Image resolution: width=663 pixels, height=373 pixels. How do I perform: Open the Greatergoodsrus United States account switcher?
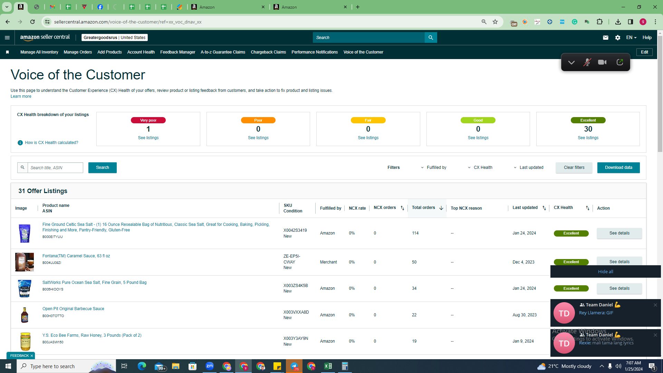coord(115,38)
